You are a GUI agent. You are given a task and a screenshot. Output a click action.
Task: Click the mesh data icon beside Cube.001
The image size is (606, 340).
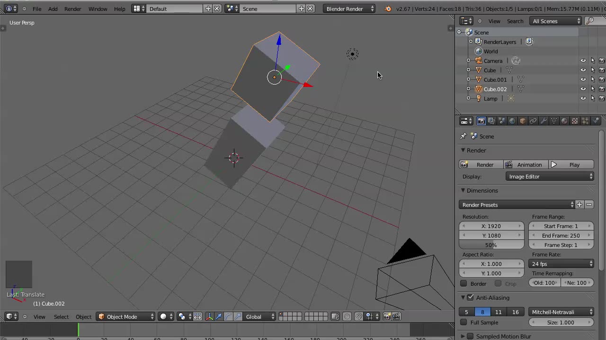point(520,79)
